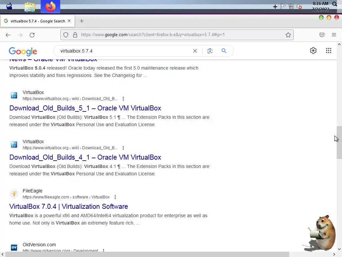Open Firefox hamburger application menu
The width and height of the screenshot is (342, 257).
(x=334, y=35)
